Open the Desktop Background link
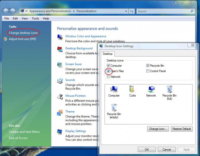 click(79, 48)
